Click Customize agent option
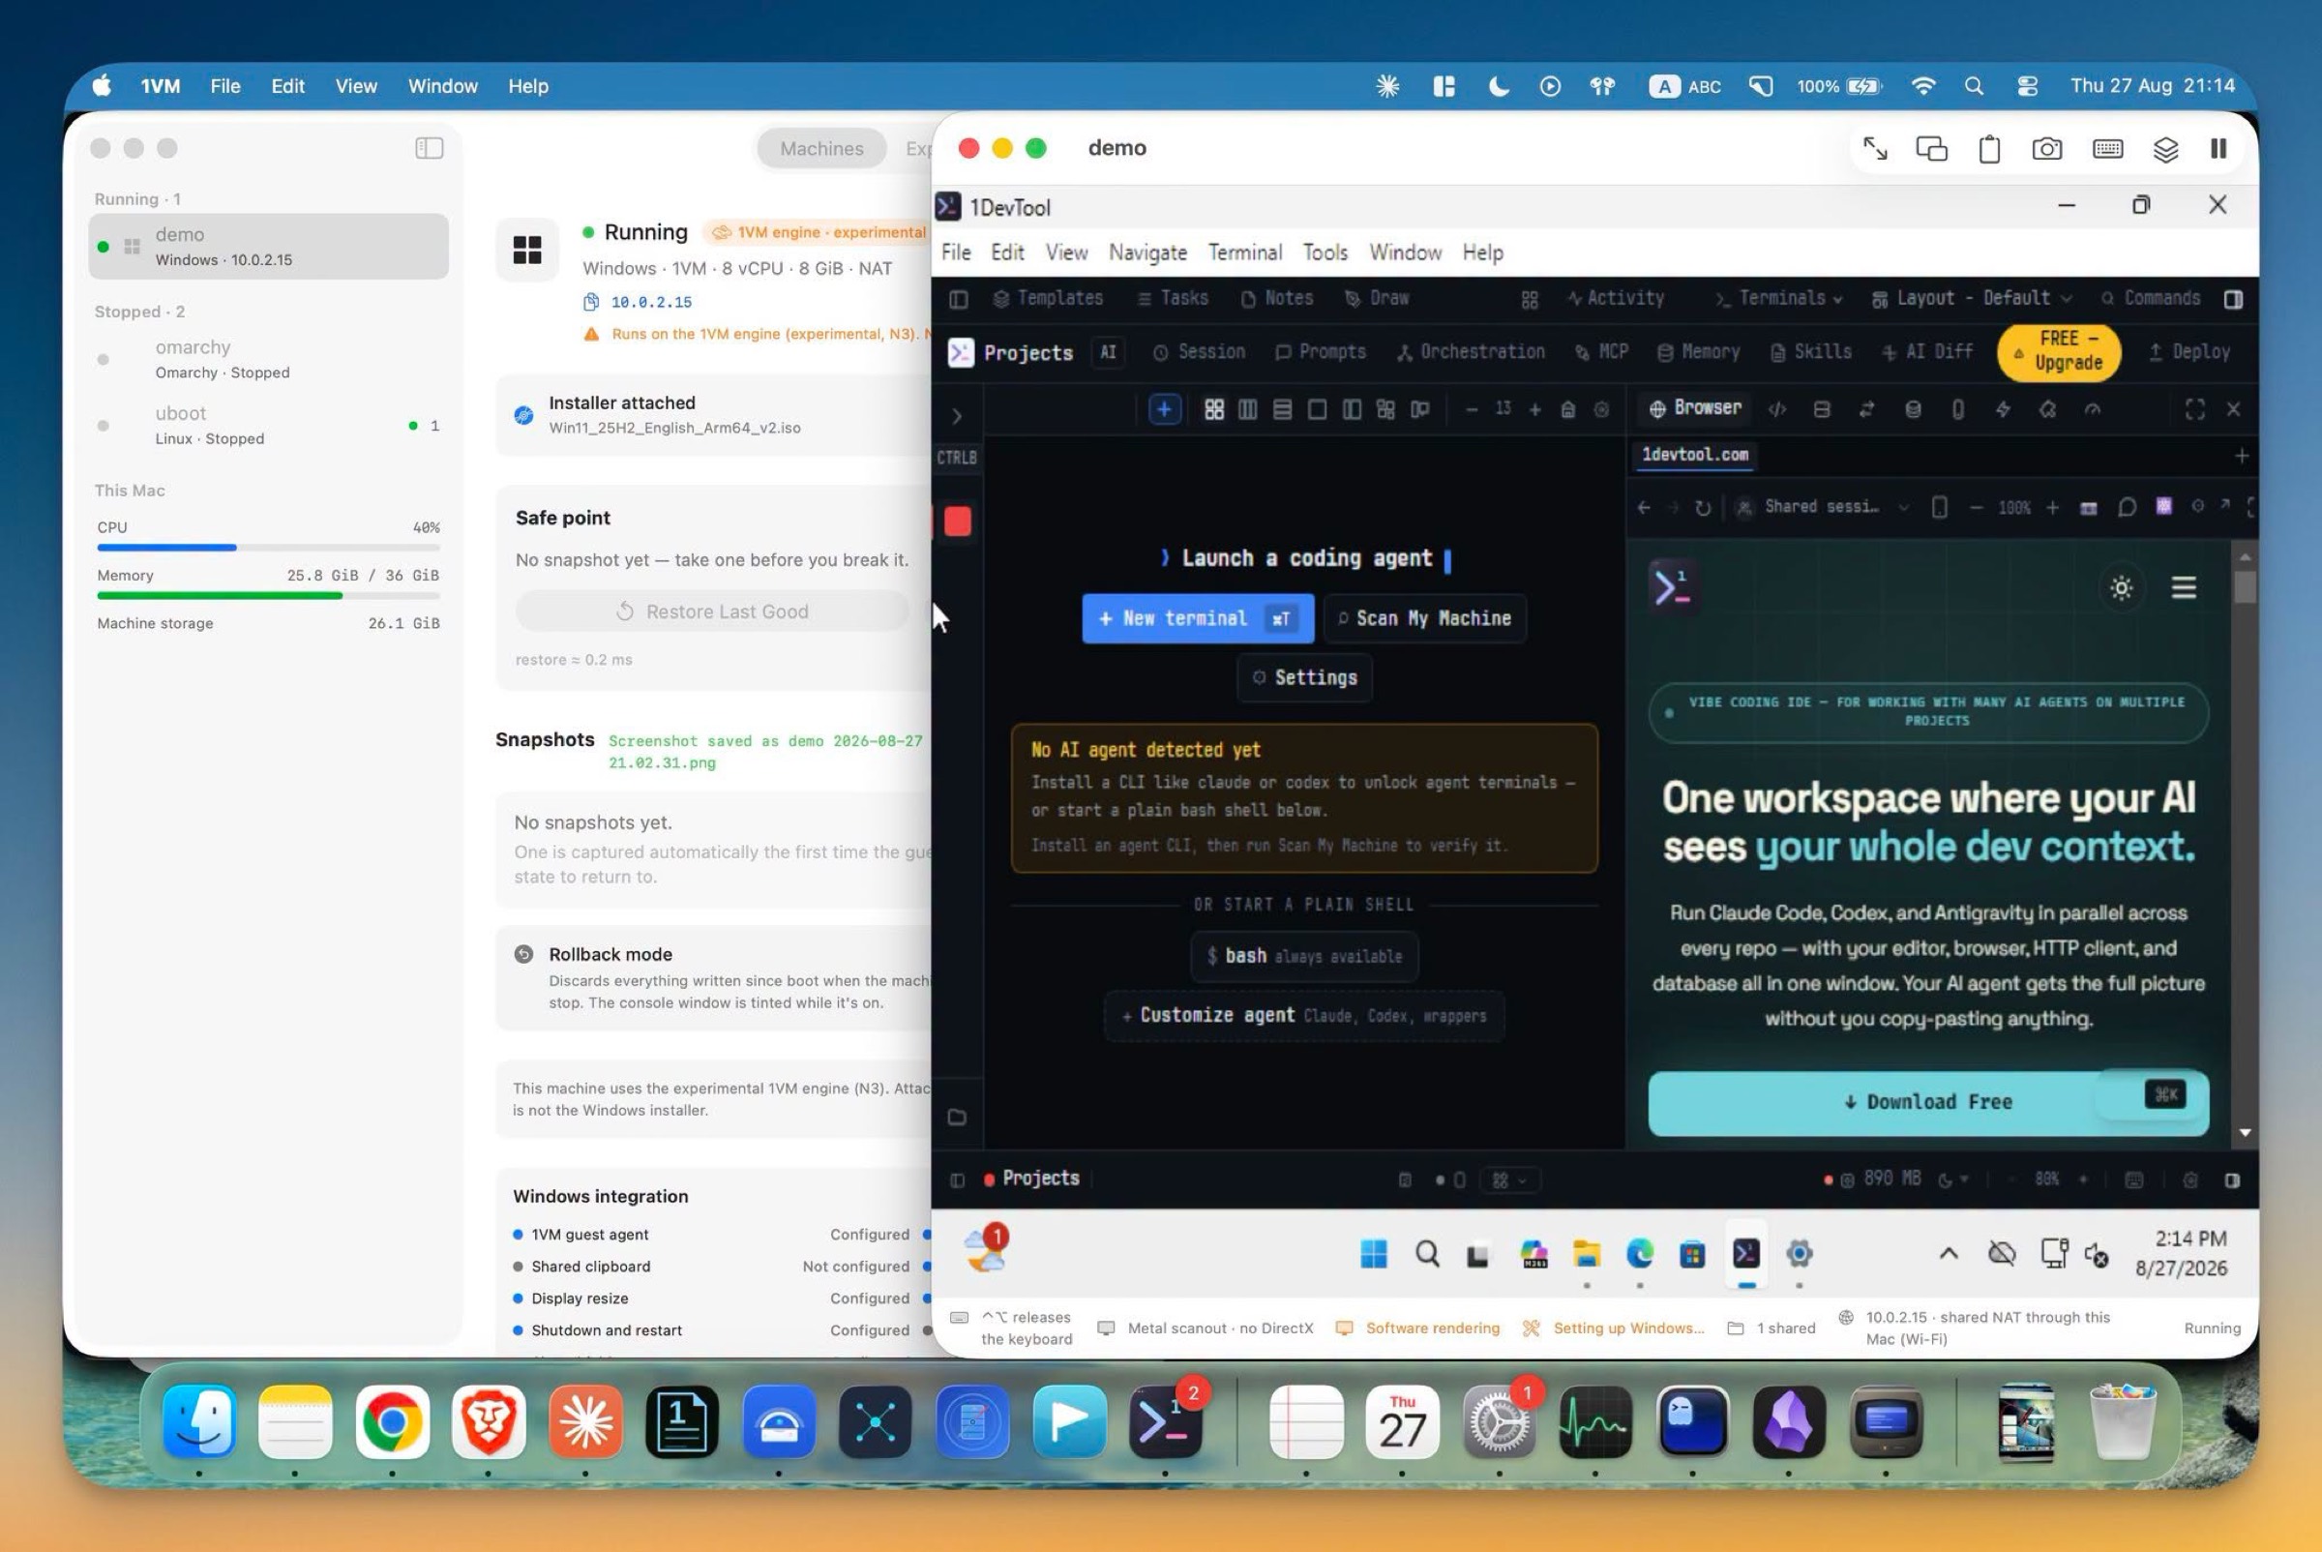 (x=1303, y=1016)
